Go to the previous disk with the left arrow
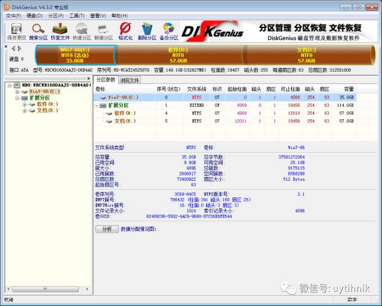This screenshot has width=382, height=306. point(14,48)
